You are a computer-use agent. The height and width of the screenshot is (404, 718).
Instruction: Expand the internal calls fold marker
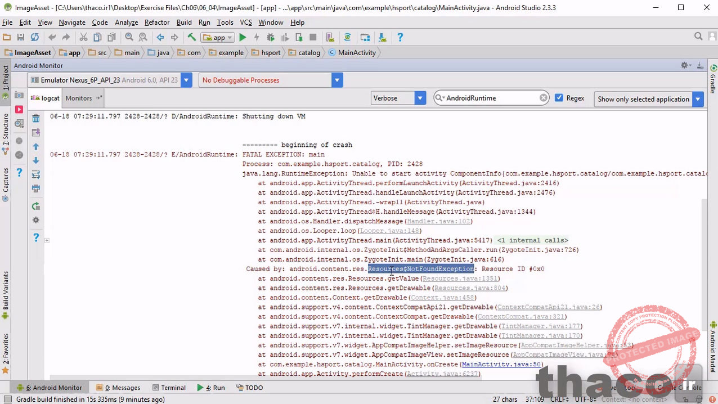tap(532, 240)
